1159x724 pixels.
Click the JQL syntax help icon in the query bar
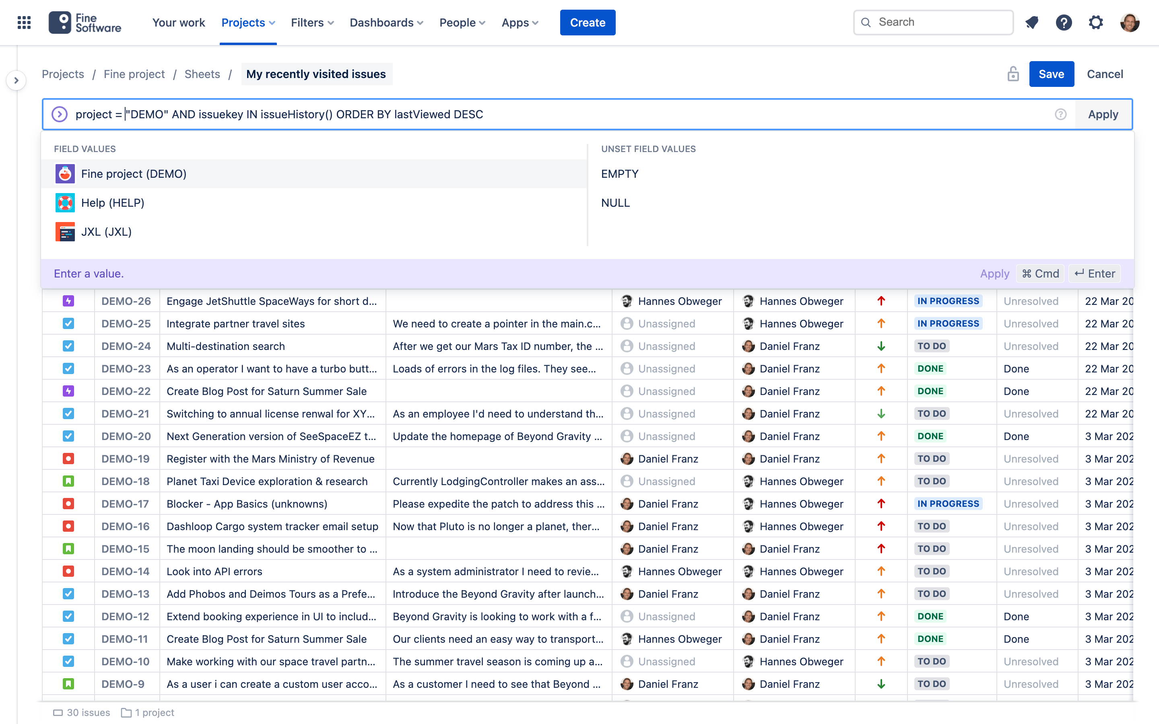(1061, 114)
